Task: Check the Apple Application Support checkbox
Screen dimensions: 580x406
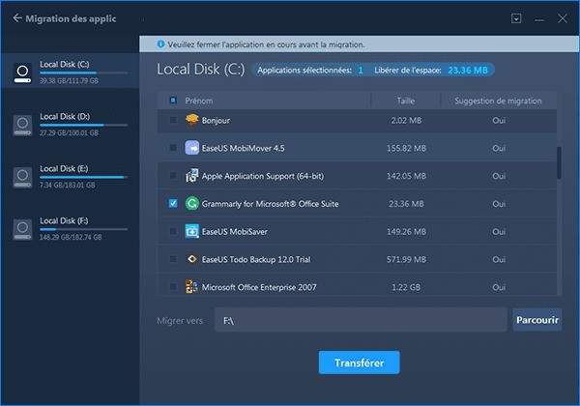Action: pyautogui.click(x=173, y=175)
